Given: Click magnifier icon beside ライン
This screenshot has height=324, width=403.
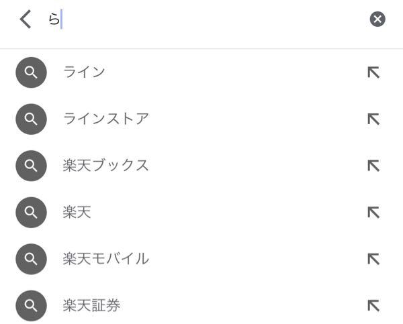Looking at the screenshot, I should coord(31,72).
